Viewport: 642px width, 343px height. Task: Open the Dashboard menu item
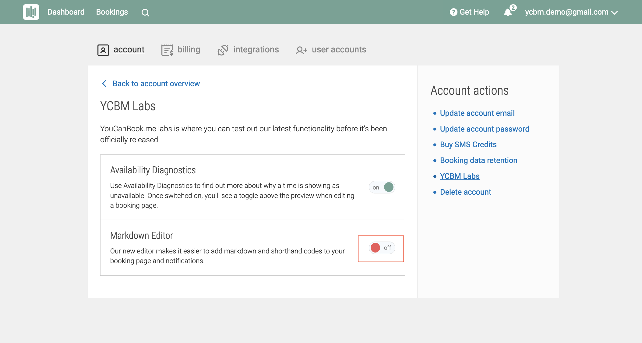click(66, 12)
